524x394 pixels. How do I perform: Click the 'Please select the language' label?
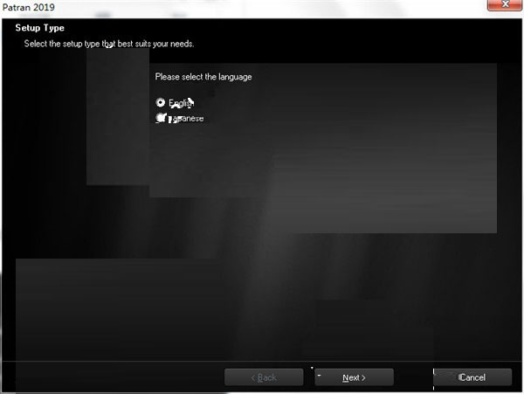point(203,77)
